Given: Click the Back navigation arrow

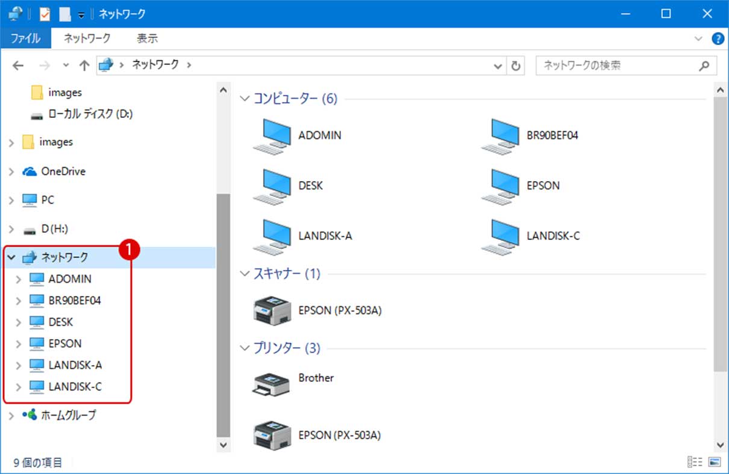Looking at the screenshot, I should 18,65.
